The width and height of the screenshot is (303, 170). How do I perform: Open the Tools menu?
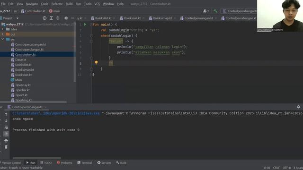pyautogui.click(x=88, y=4)
